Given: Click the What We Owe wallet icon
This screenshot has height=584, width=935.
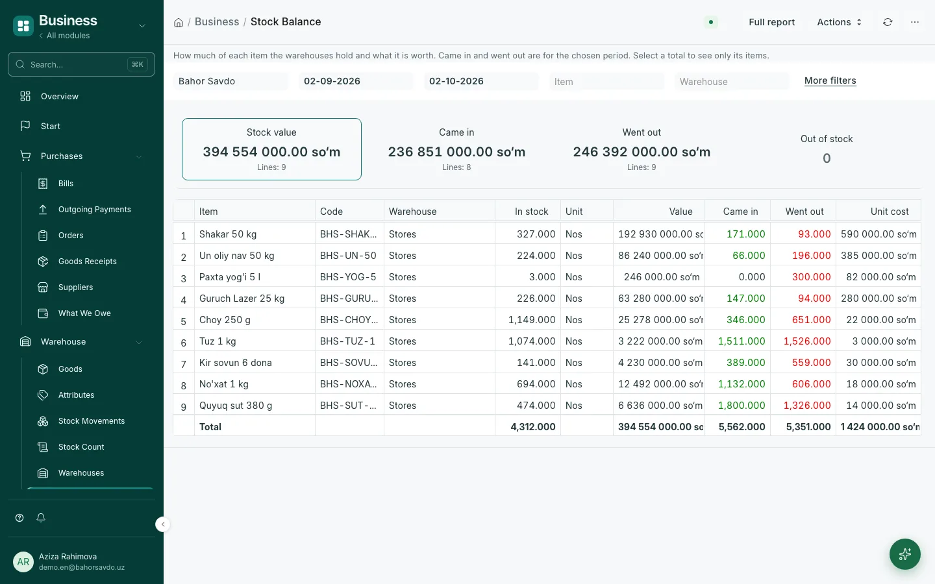Looking at the screenshot, I should click(x=43, y=313).
